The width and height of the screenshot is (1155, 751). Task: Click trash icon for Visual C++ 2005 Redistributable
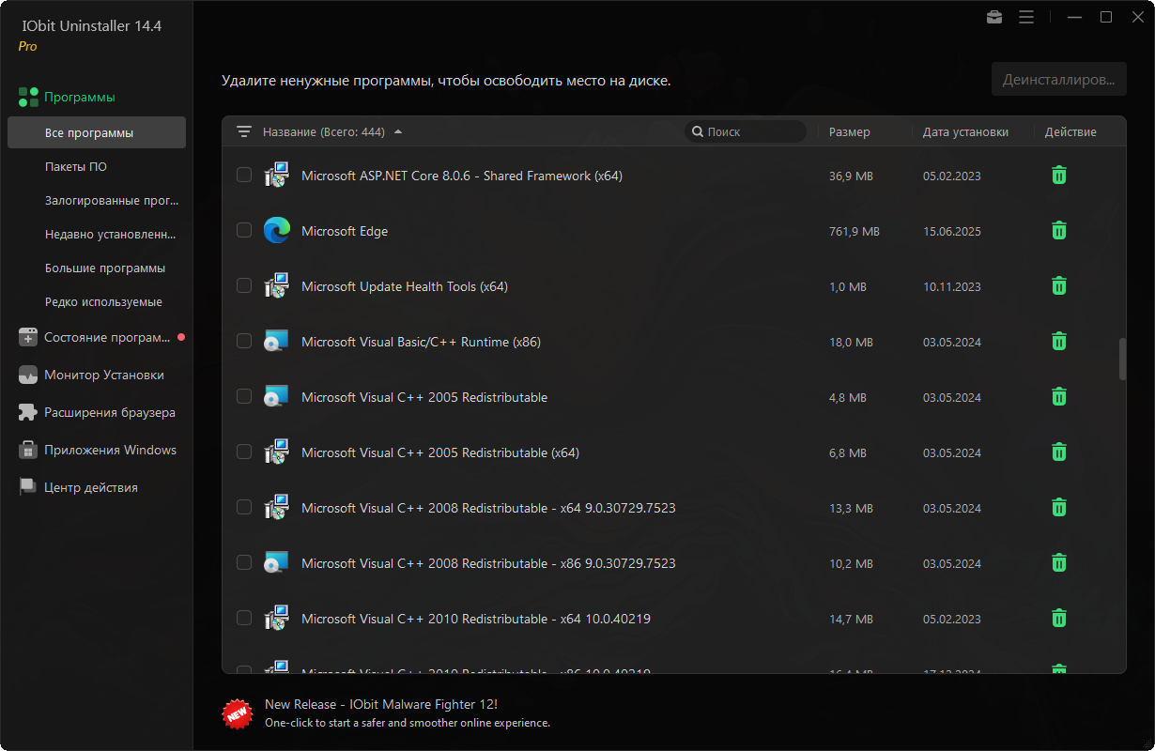(1058, 396)
